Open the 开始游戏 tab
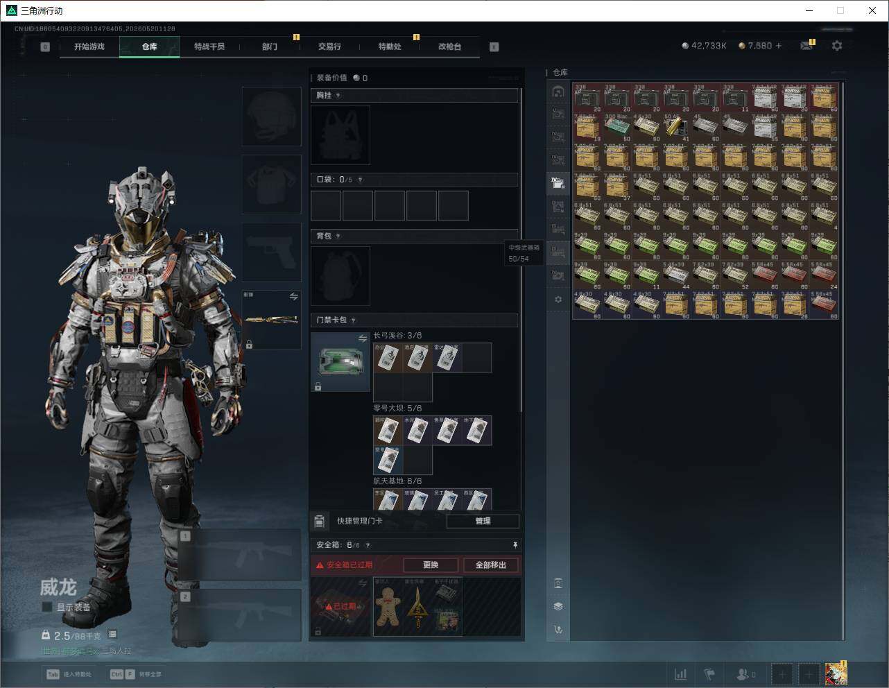Image resolution: width=889 pixels, height=688 pixels. (89, 46)
